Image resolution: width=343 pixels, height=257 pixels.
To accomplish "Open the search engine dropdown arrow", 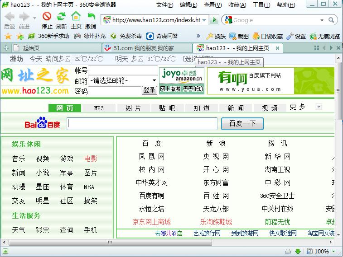I will [x=322, y=20].
